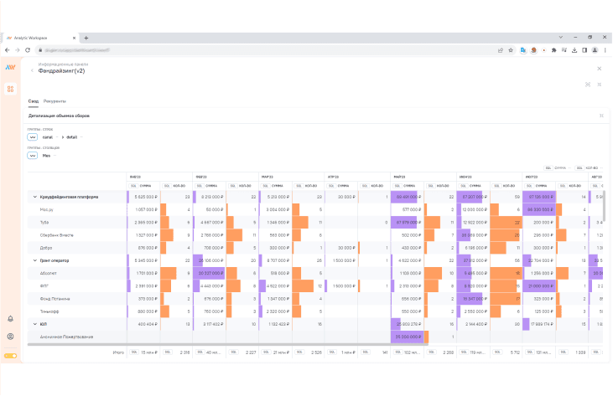Click the fullscreen focus icon near dashboard top
The width and height of the screenshot is (613, 396).
[588, 85]
